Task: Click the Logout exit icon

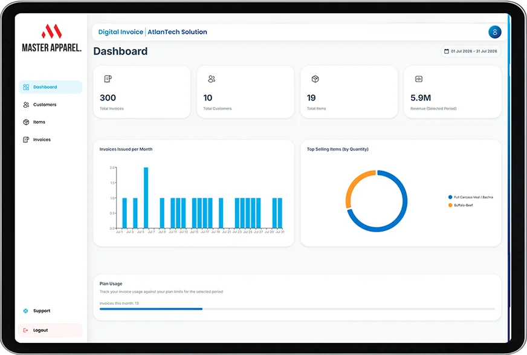Action: click(25, 330)
